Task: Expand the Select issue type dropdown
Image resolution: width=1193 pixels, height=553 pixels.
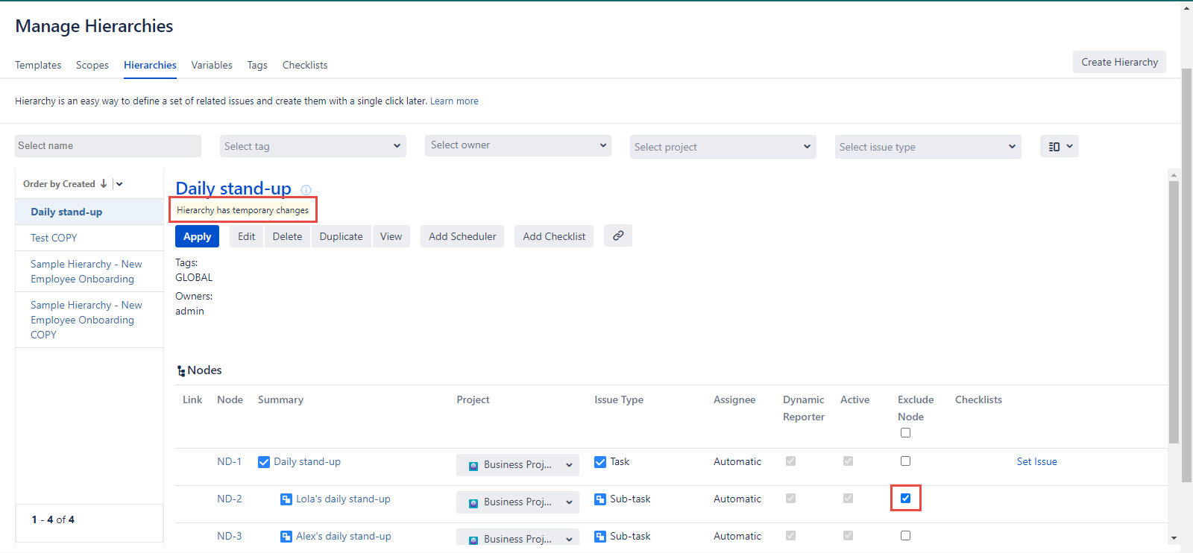Action: tap(928, 147)
